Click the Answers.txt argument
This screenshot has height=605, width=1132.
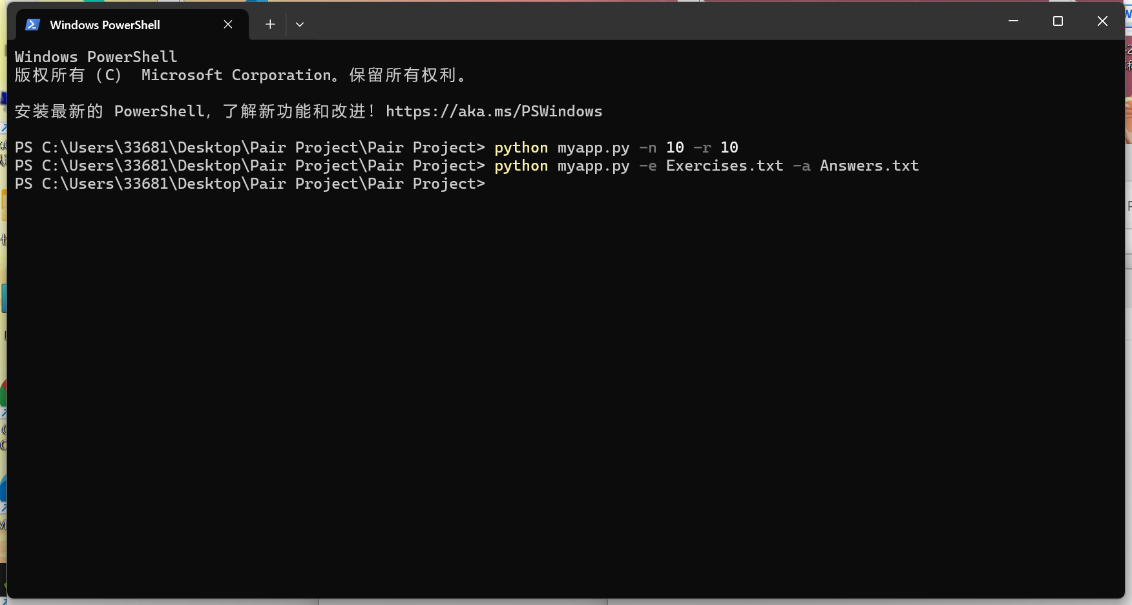[869, 166]
